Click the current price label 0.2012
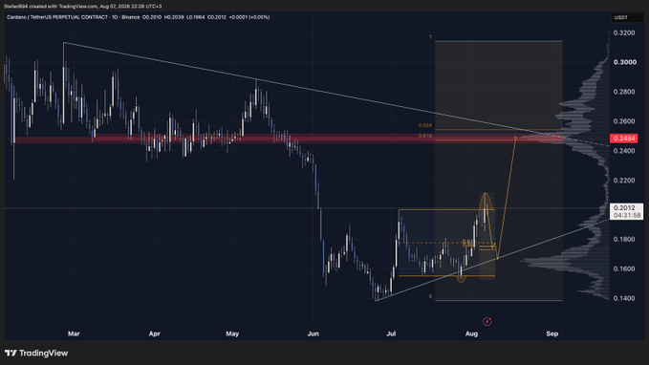The height and width of the screenshot is (365, 649). click(x=624, y=207)
